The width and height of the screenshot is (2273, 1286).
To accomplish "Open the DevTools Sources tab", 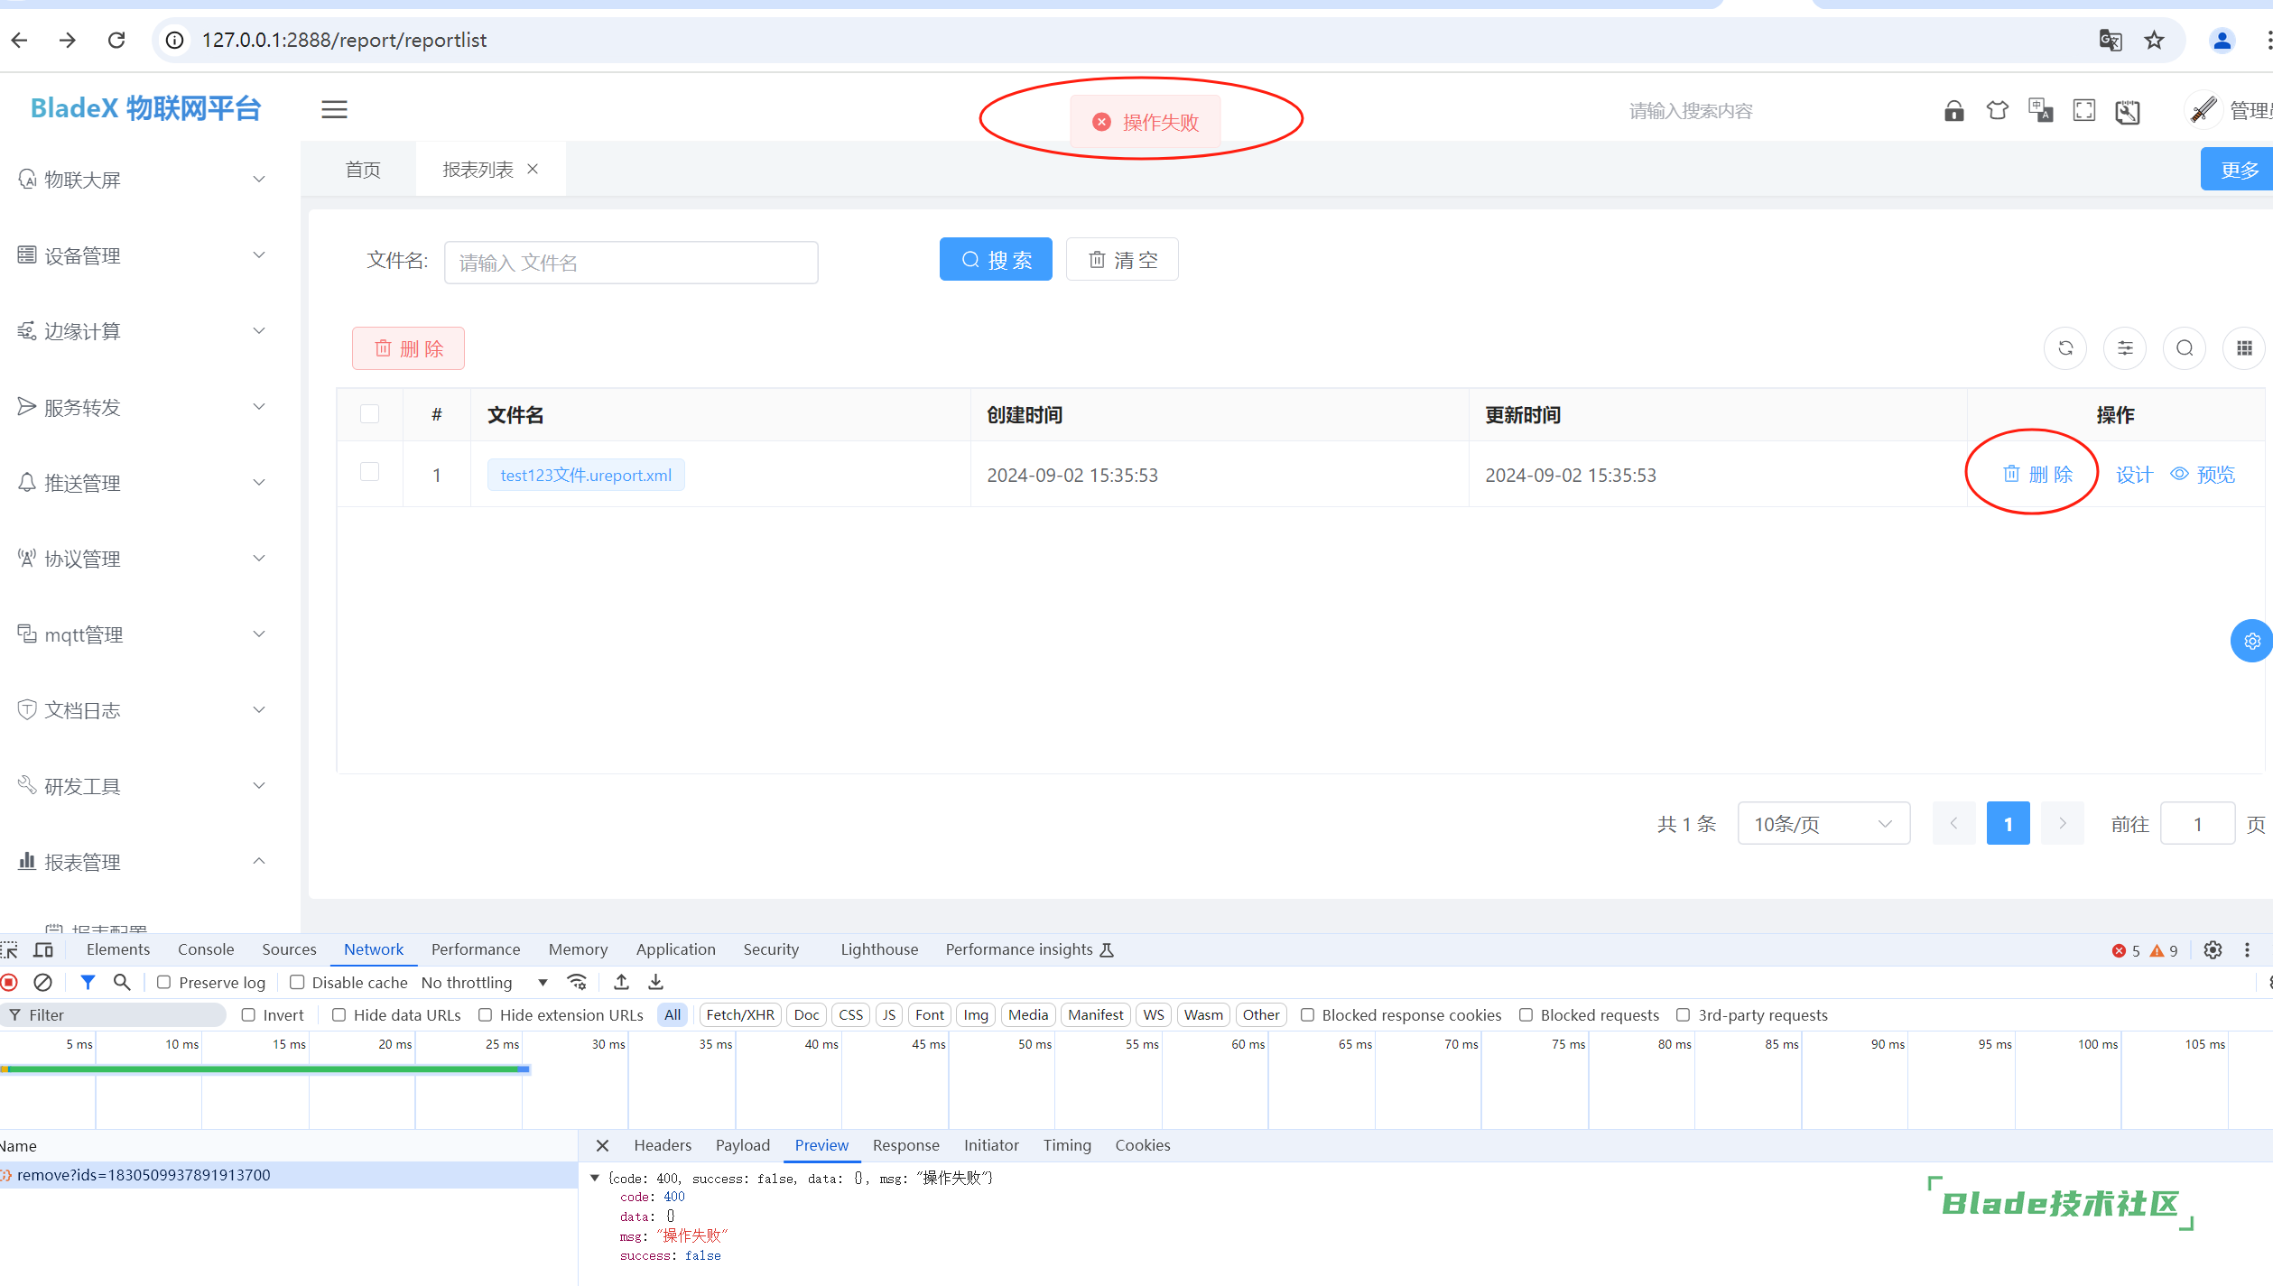I will pyautogui.click(x=289, y=949).
